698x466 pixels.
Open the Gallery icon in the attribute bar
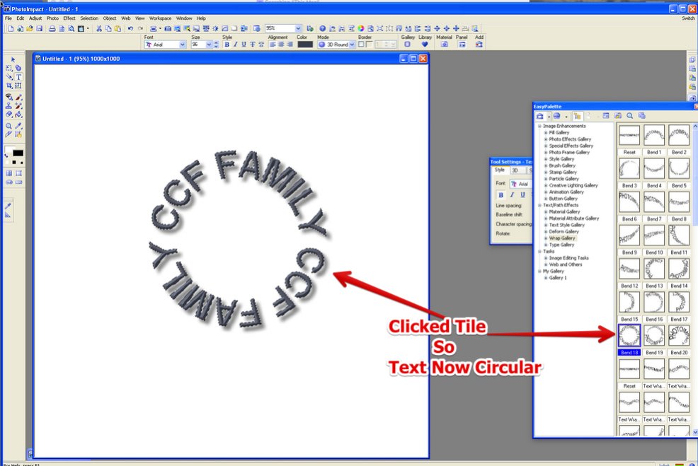point(407,45)
